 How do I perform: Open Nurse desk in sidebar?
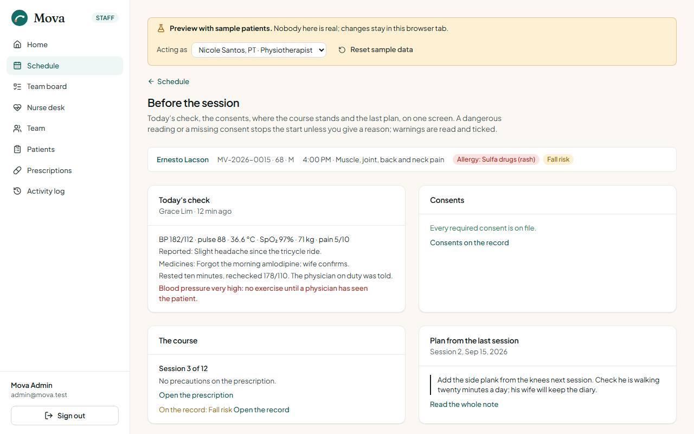[x=65, y=107]
